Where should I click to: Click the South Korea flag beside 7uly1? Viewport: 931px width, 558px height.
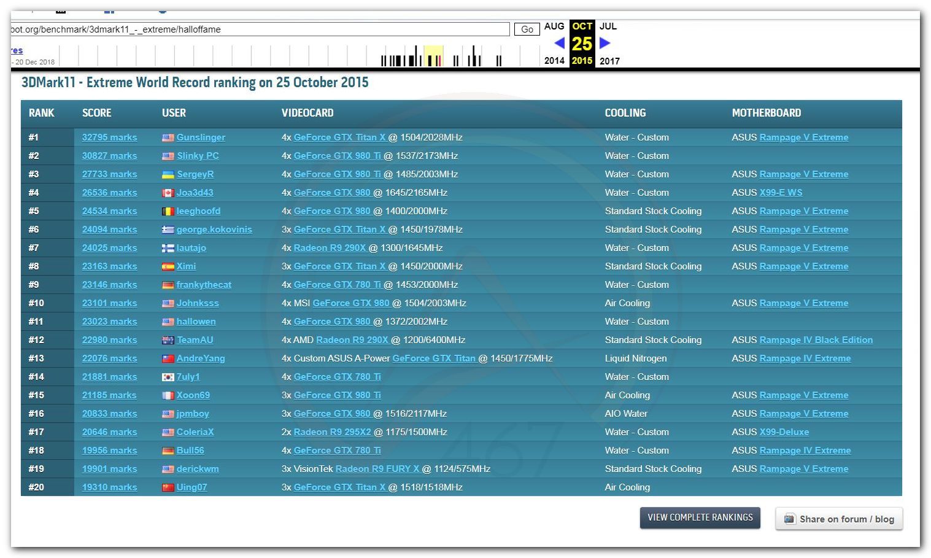tap(168, 377)
